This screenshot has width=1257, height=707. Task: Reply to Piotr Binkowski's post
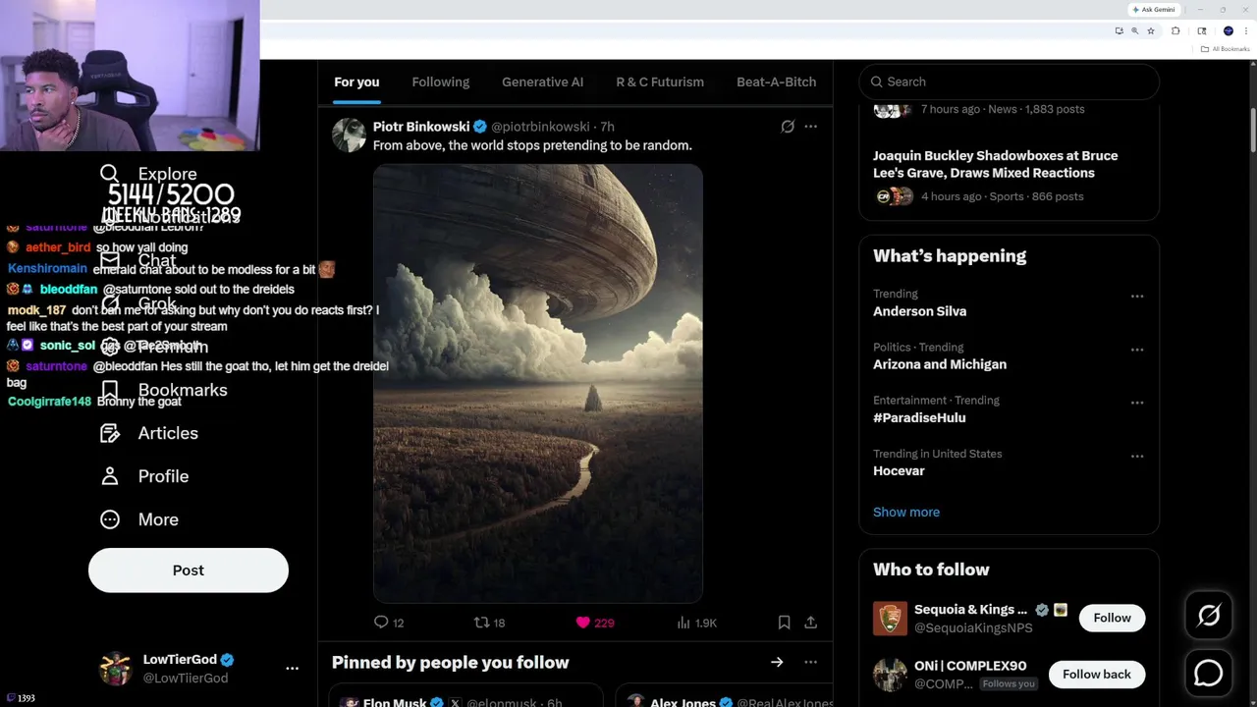[x=382, y=623]
